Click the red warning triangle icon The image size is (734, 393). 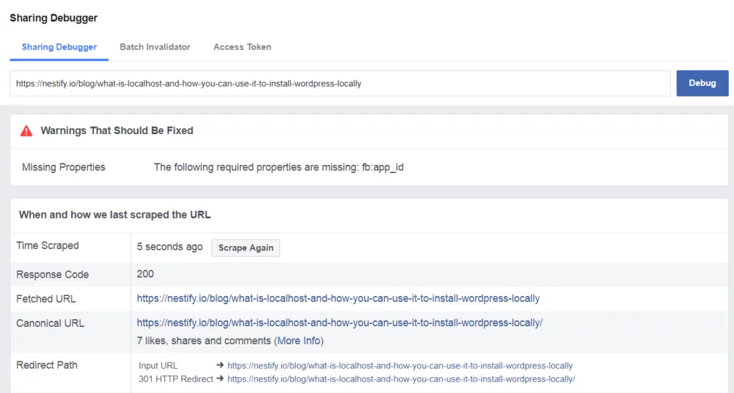coord(27,131)
